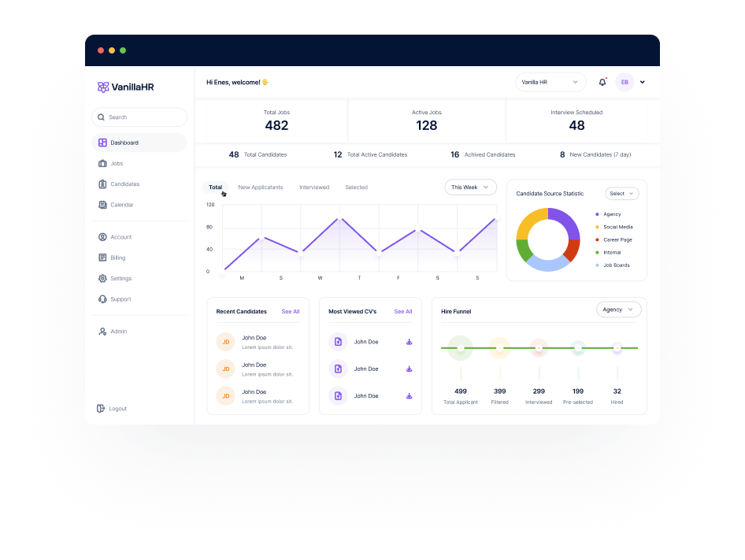Screen dimensions: 745x560
Task: Click the Hired funnel node
Action: point(617,348)
